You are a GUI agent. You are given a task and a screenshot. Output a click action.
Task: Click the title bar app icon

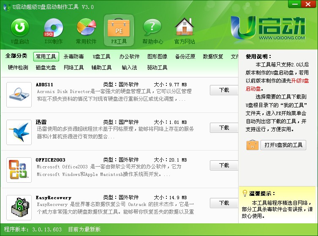pos(7,7)
